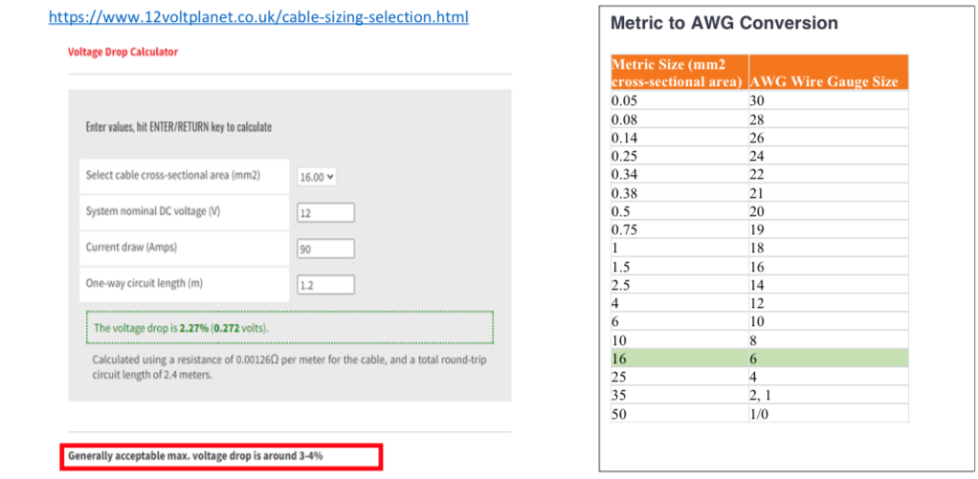Click the Metric Size column header
Viewport: 978px width, 479px height.
click(x=678, y=73)
